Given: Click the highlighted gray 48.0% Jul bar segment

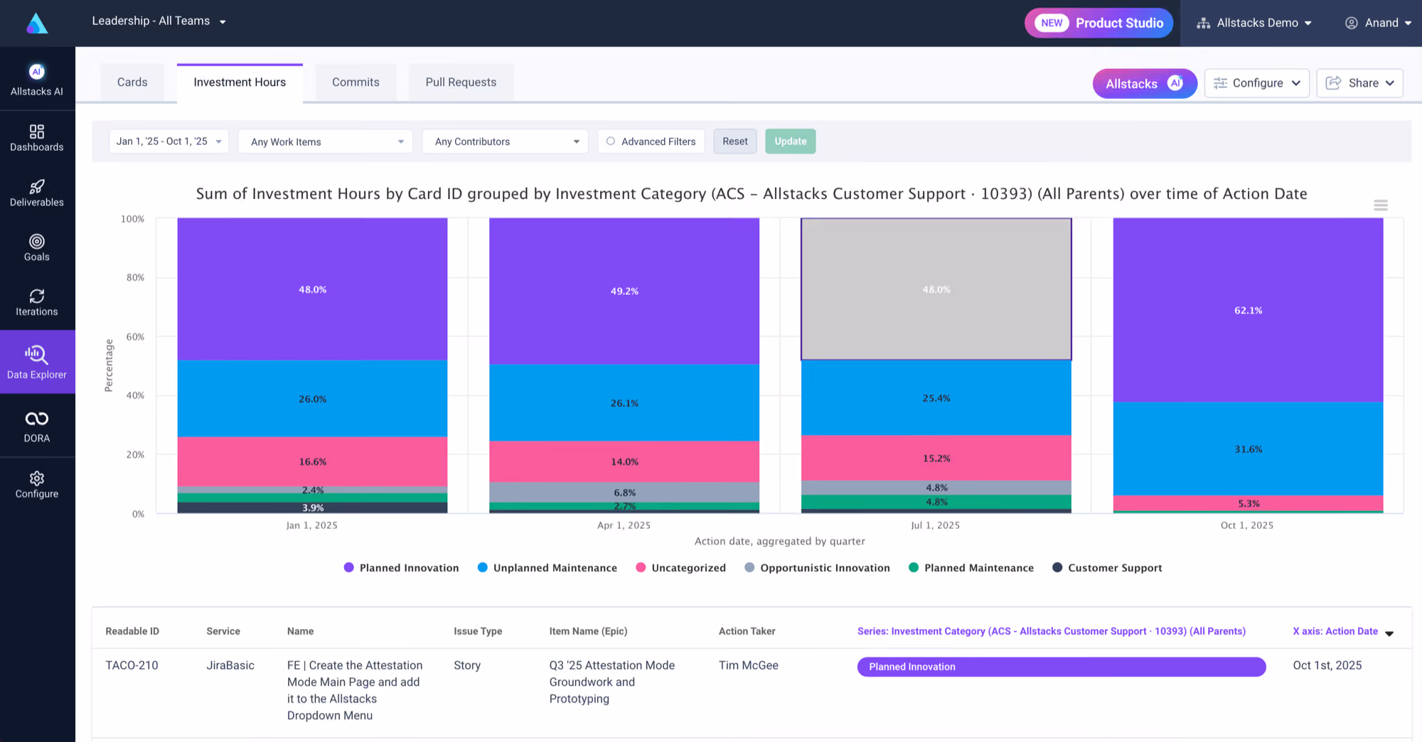Looking at the screenshot, I should point(936,289).
